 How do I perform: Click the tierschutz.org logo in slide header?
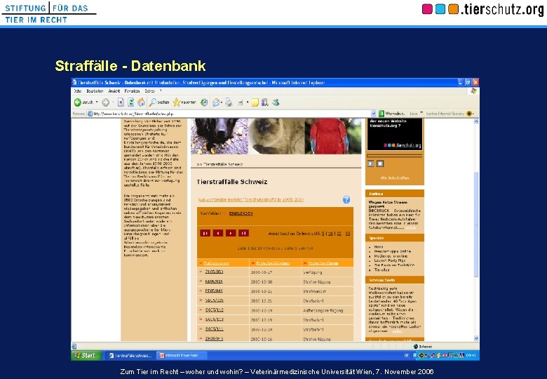pyautogui.click(x=482, y=9)
